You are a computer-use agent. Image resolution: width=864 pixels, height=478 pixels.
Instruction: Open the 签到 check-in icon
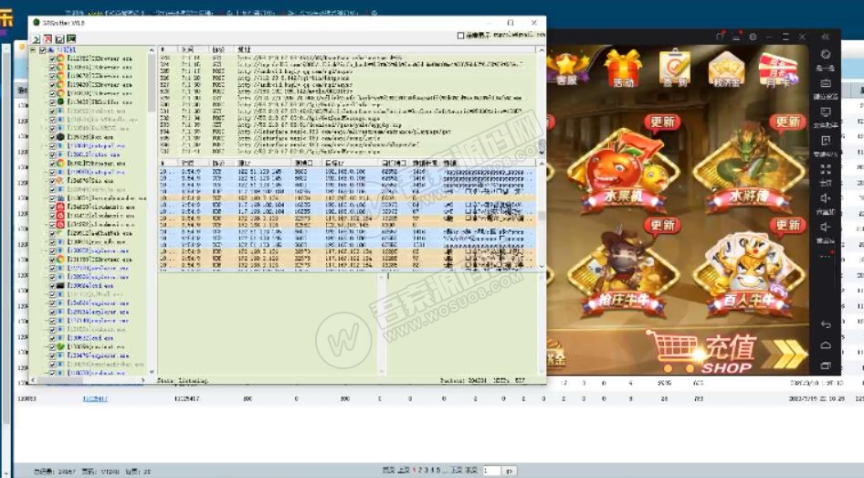click(675, 69)
